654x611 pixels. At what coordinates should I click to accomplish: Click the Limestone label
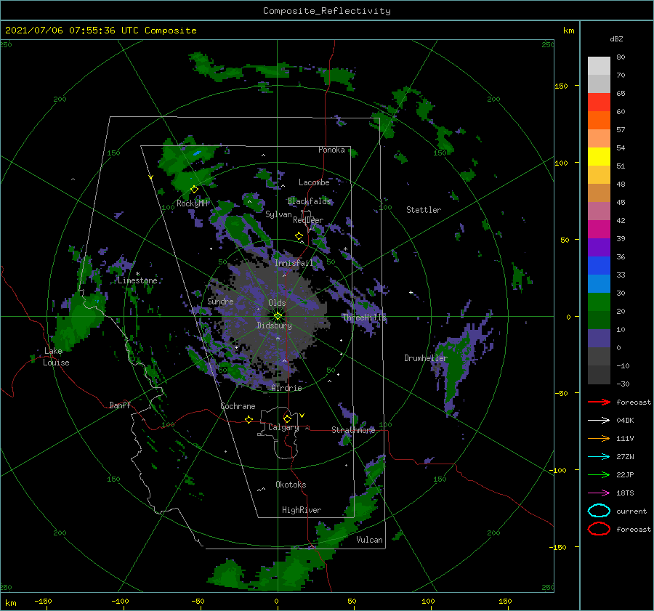[x=137, y=280]
